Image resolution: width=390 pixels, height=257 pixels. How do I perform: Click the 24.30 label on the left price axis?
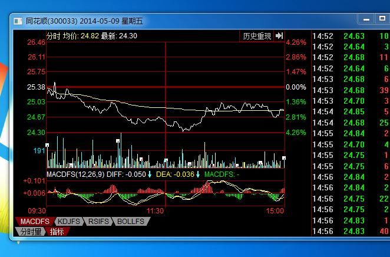(x=37, y=133)
